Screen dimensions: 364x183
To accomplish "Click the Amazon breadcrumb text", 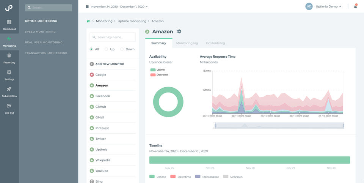I will 158,21.
